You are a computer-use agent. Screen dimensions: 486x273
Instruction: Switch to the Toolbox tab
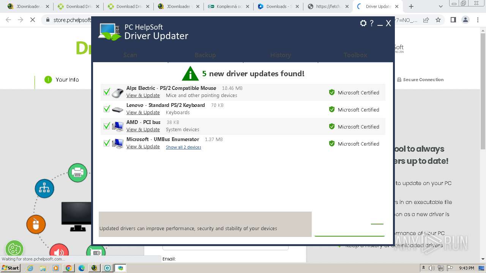pos(355,55)
